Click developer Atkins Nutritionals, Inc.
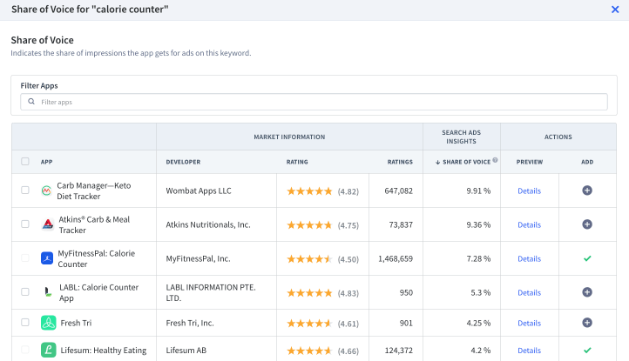This screenshot has height=361, width=629. pos(208,224)
